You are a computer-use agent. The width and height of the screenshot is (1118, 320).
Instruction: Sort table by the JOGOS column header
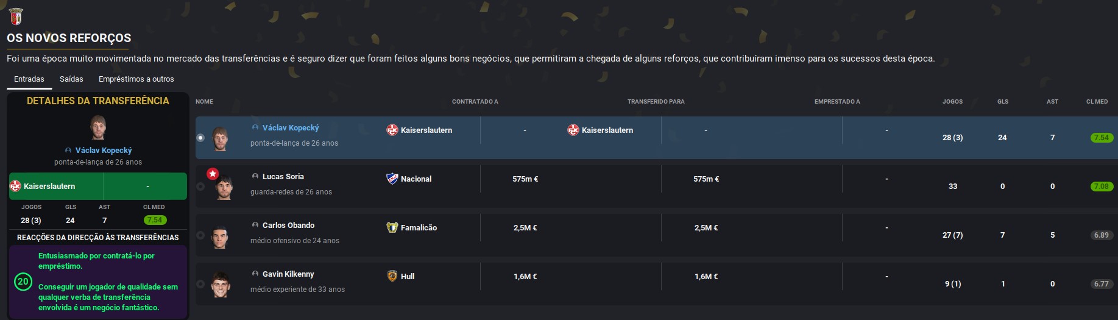[952, 102]
